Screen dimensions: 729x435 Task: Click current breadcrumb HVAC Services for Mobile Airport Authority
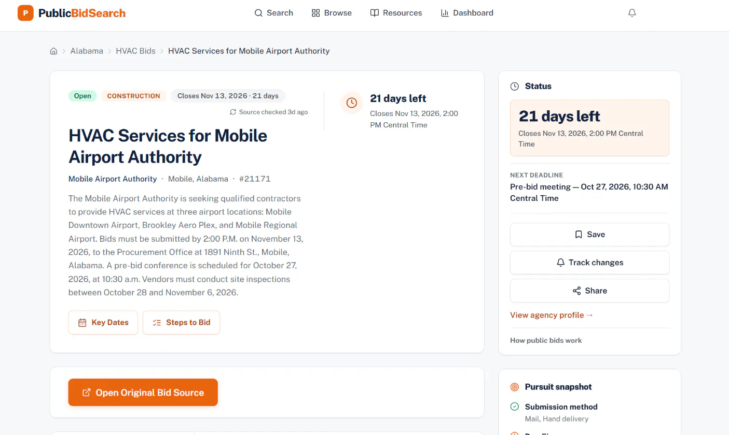(x=249, y=51)
